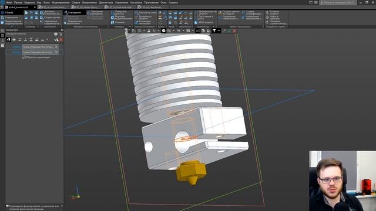Viewport: 376px width, 211px height.
Task: Select the Управление toolset in the ribbon
Action: click(11, 18)
